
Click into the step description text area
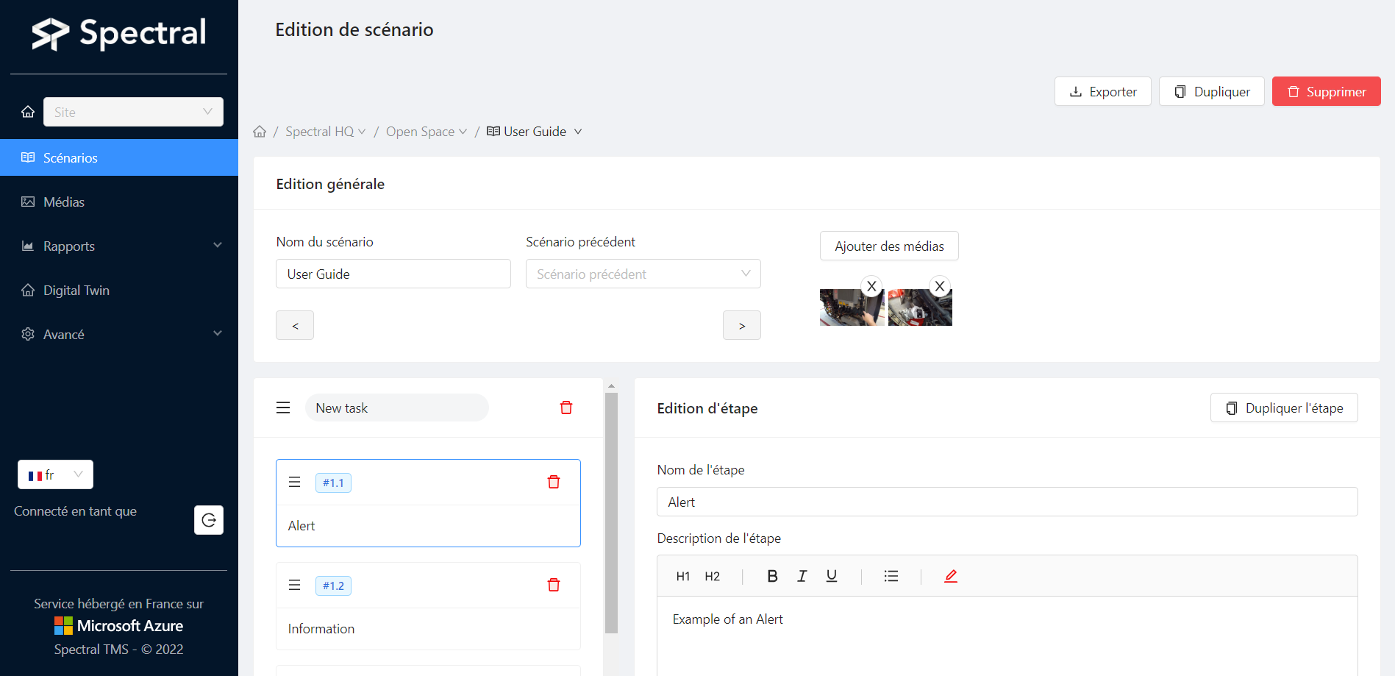[1007, 636]
